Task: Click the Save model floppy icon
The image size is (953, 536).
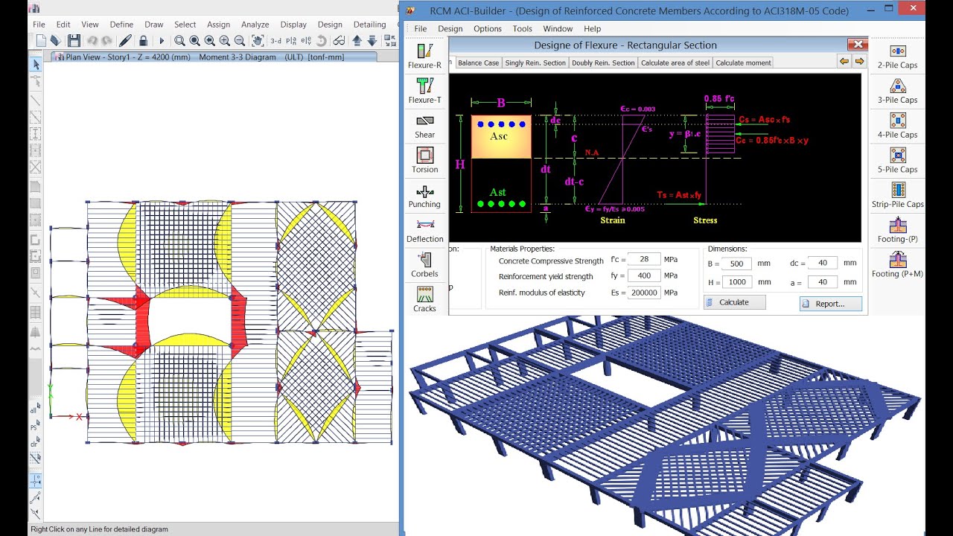Action: click(74, 41)
